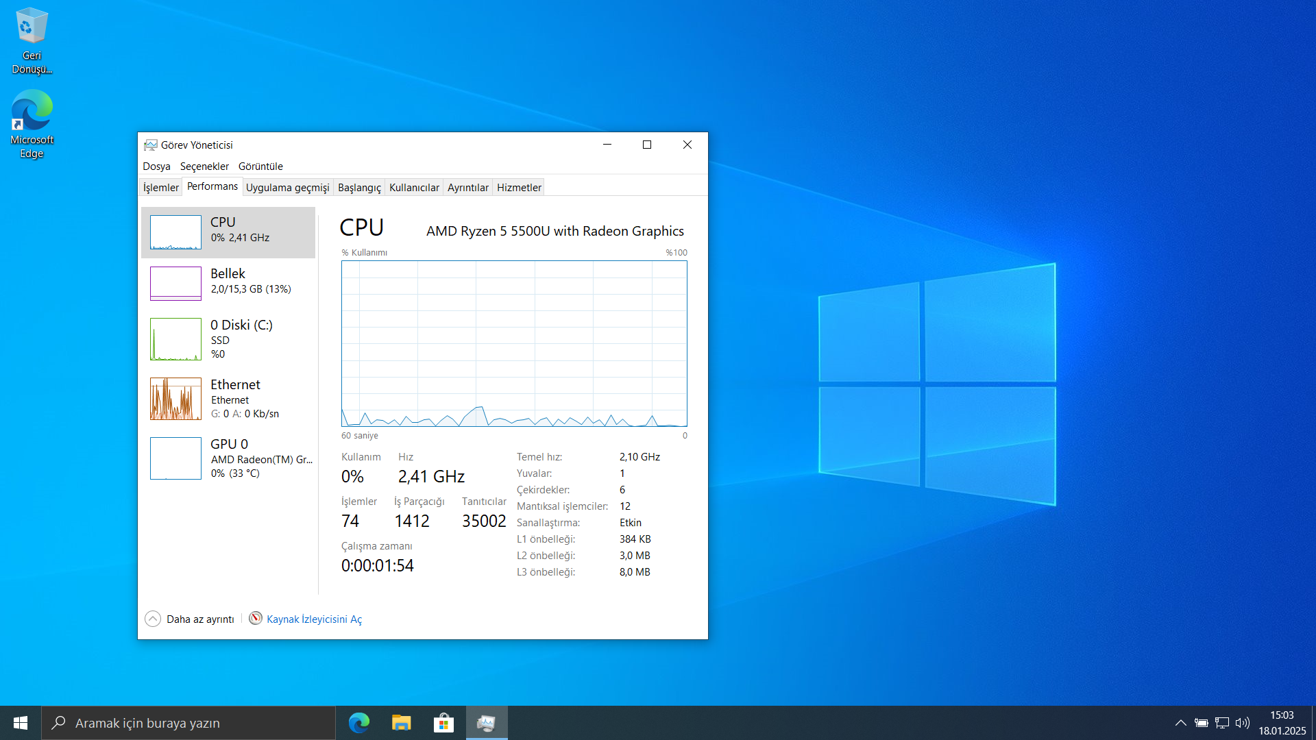Viewport: 1316px width, 740px height.
Task: Select the CPU usage thumbnail graph
Action: [x=175, y=232]
